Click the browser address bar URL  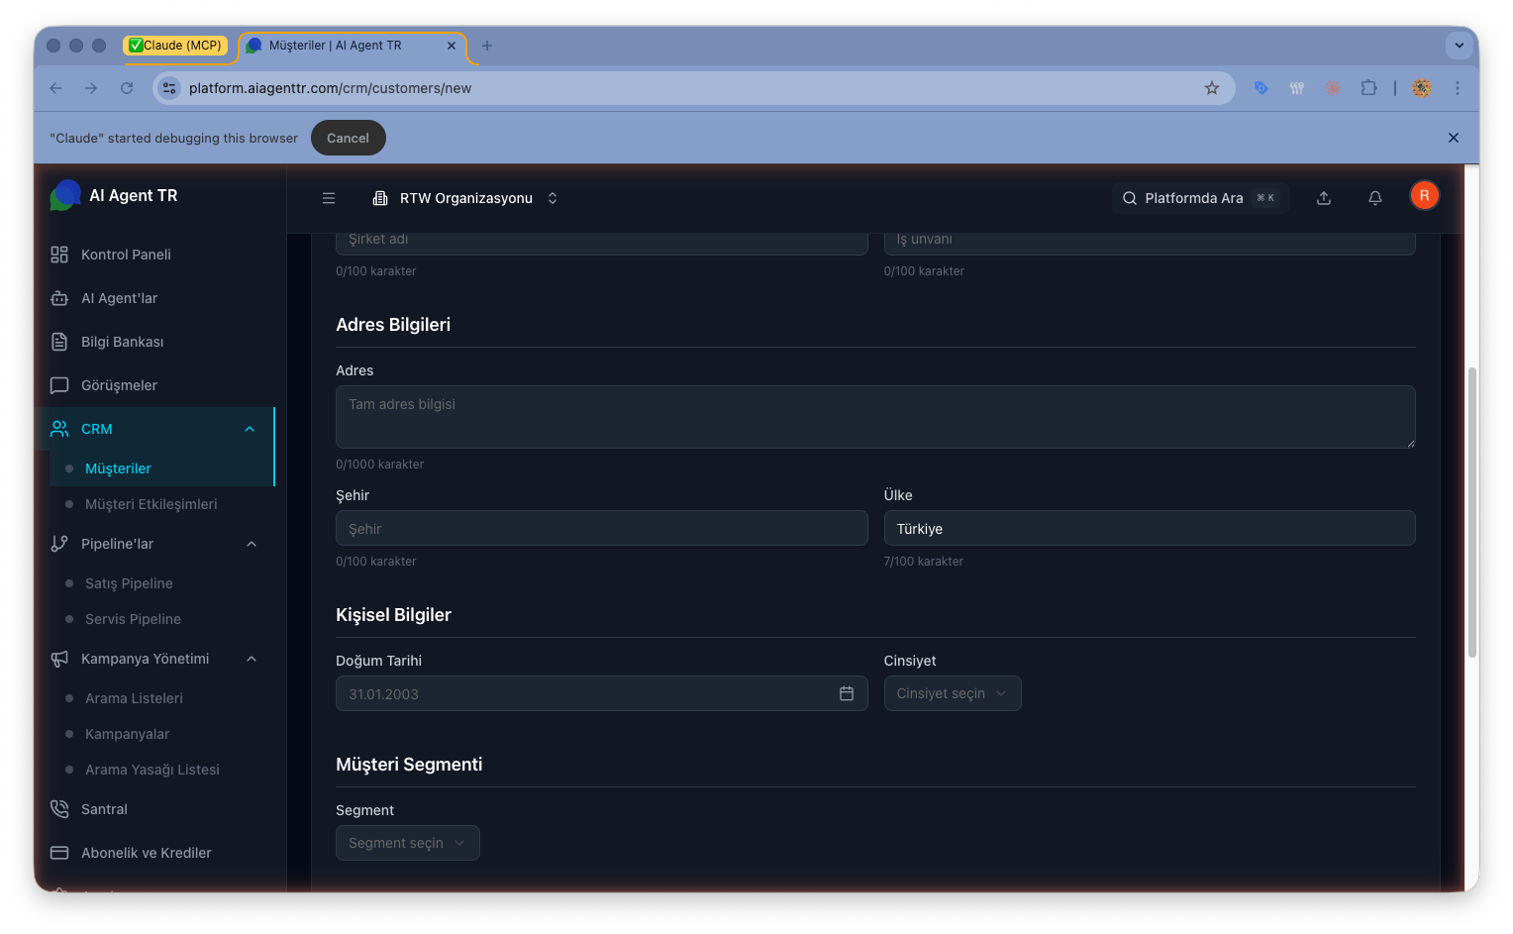pyautogui.click(x=330, y=88)
